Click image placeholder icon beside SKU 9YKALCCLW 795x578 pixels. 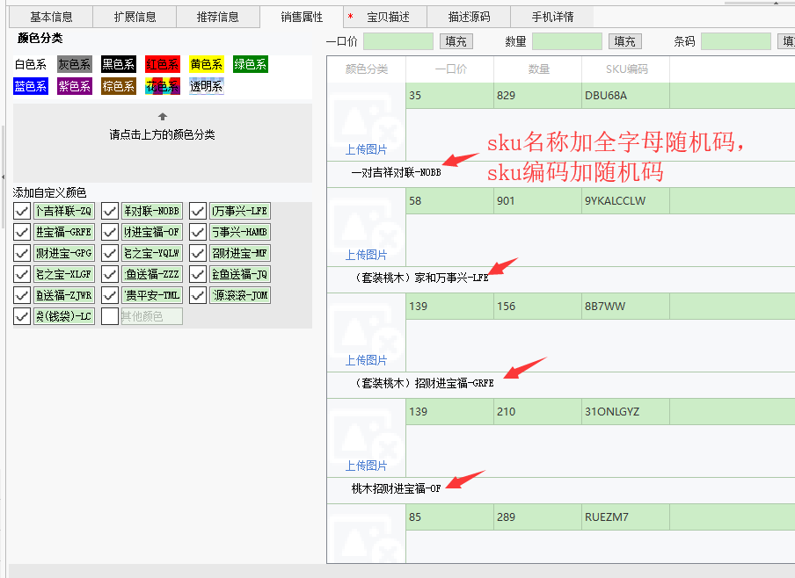pyautogui.click(x=366, y=224)
